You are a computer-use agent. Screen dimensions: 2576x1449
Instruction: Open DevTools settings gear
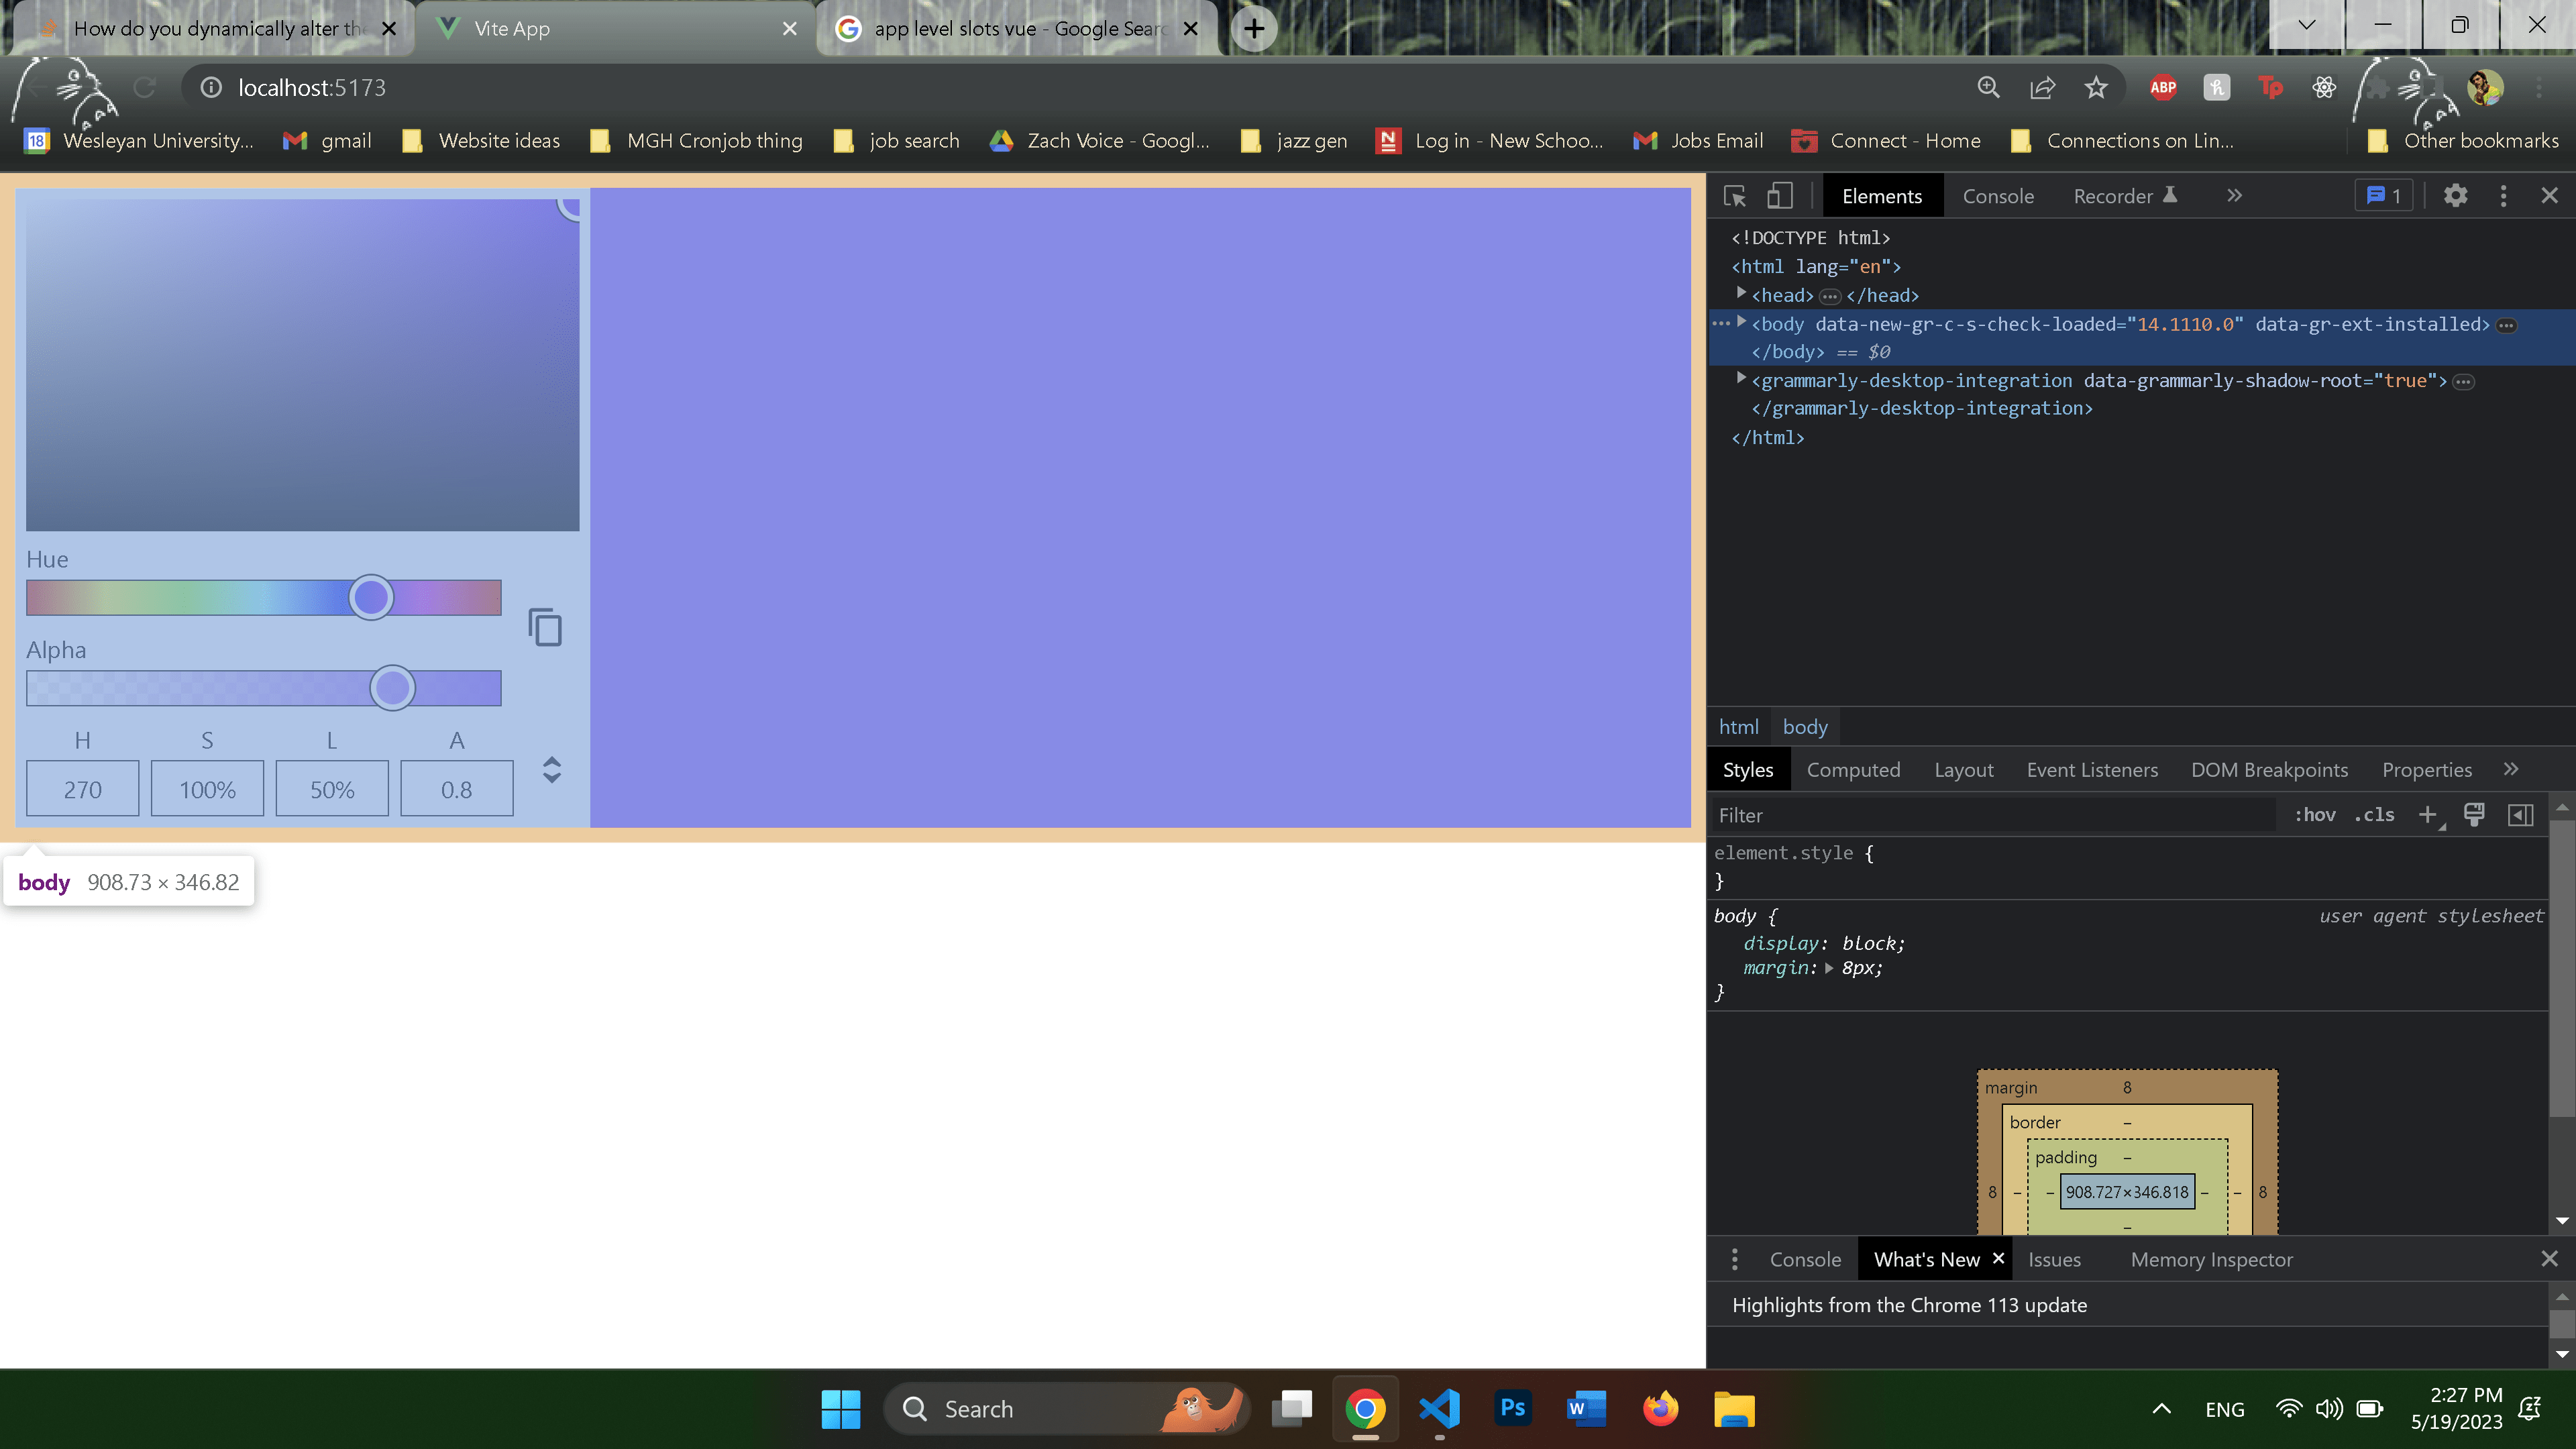tap(2456, 196)
